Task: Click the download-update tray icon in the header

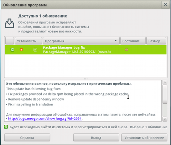Action: (x=10, y=23)
